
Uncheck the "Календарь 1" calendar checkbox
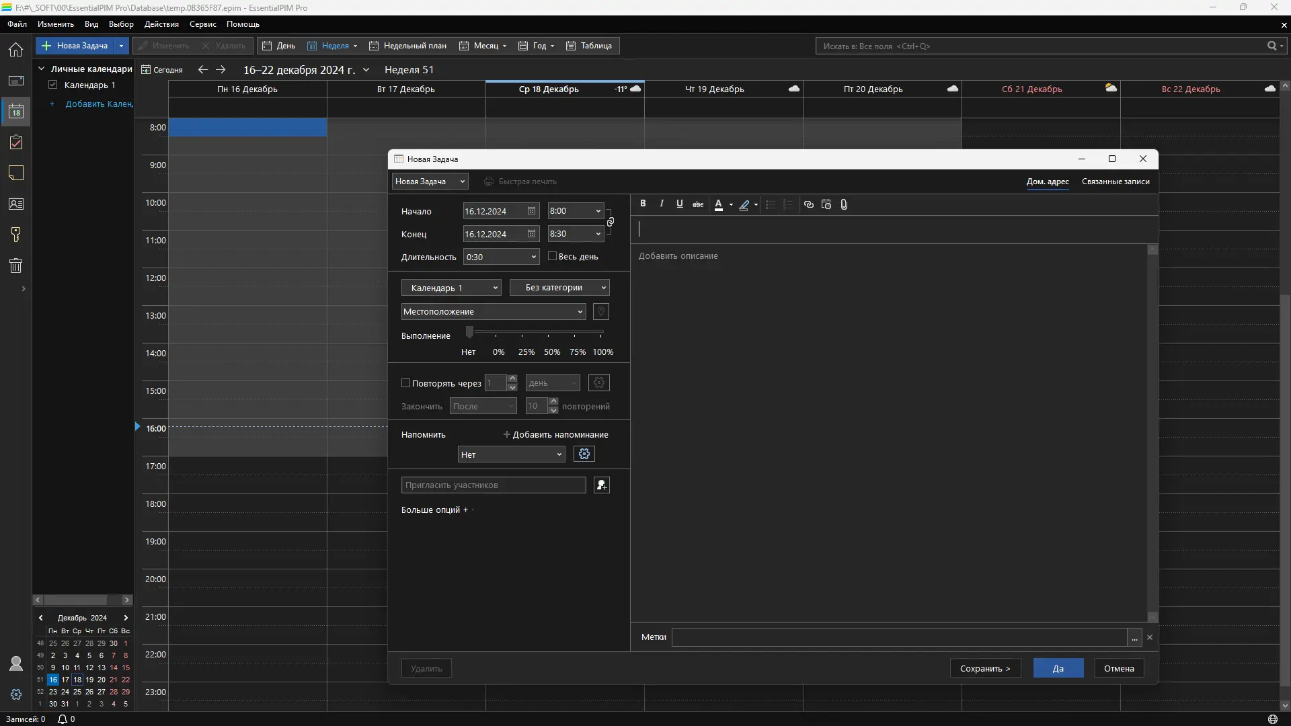(x=53, y=85)
